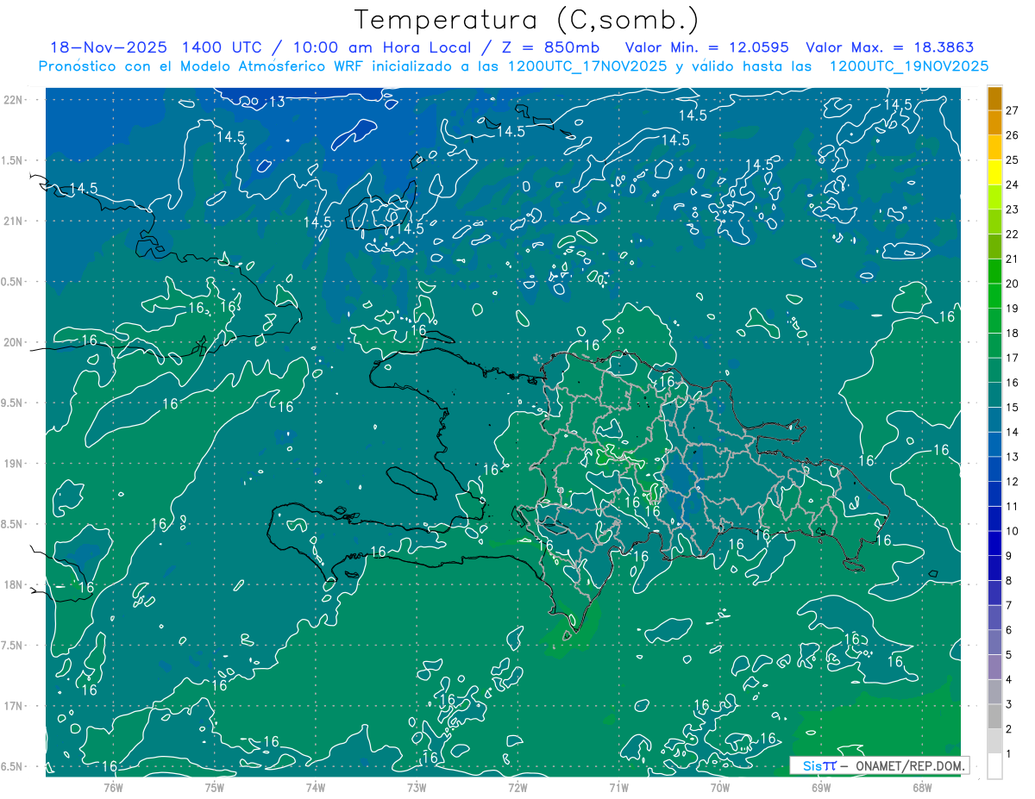Click the color bar value '23'
The image size is (1035, 799).
click(1013, 209)
